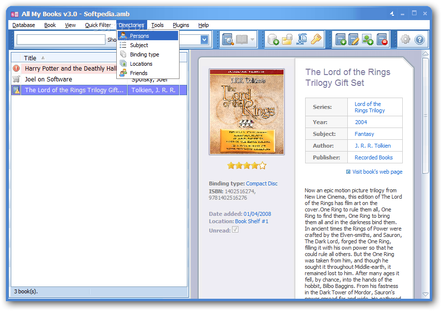Open the quick filter combo box arrow
Screen dimensions: 442x311
click(205, 40)
